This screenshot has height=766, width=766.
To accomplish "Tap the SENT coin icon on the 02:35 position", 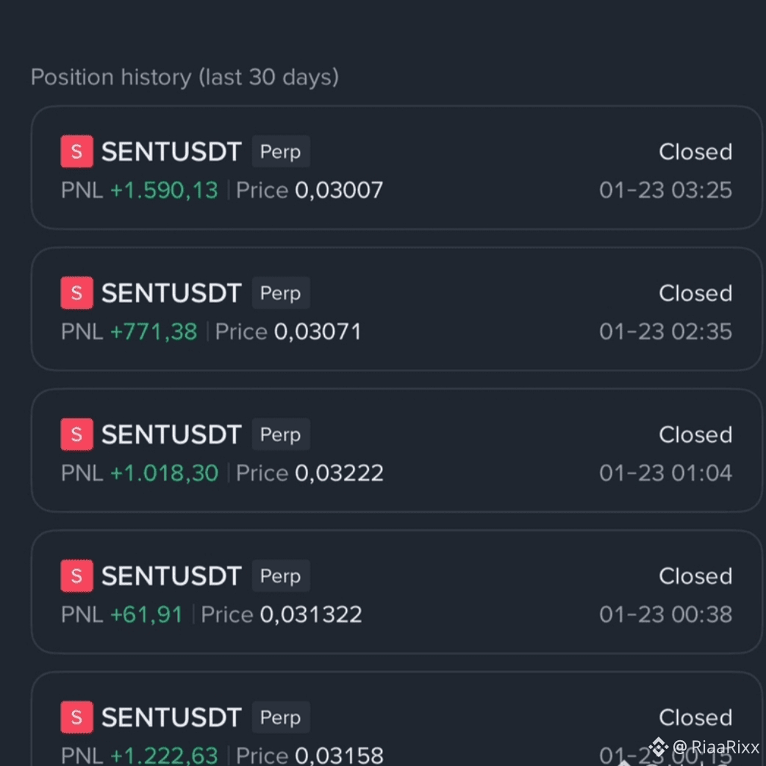I will click(76, 293).
